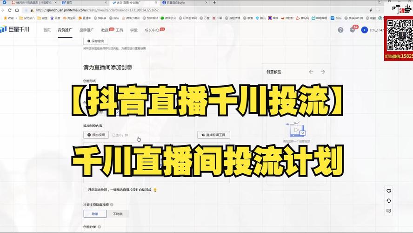
Task: Click the 巨量千川 logo
Action: click(15, 29)
